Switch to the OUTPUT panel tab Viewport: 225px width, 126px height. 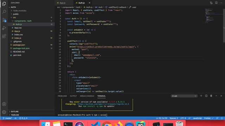pyautogui.click(x=73, y=96)
